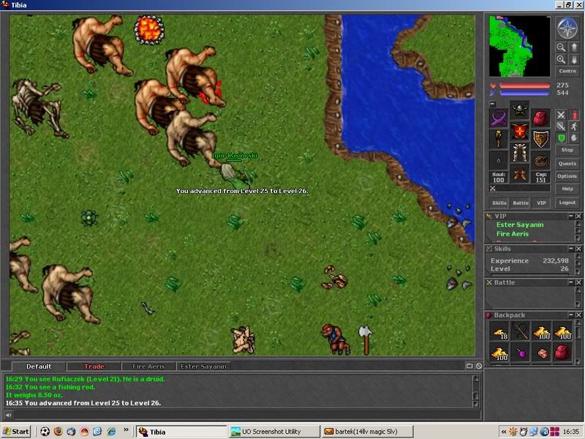Toggle the Battle panel button
The height and width of the screenshot is (439, 585).
521,203
